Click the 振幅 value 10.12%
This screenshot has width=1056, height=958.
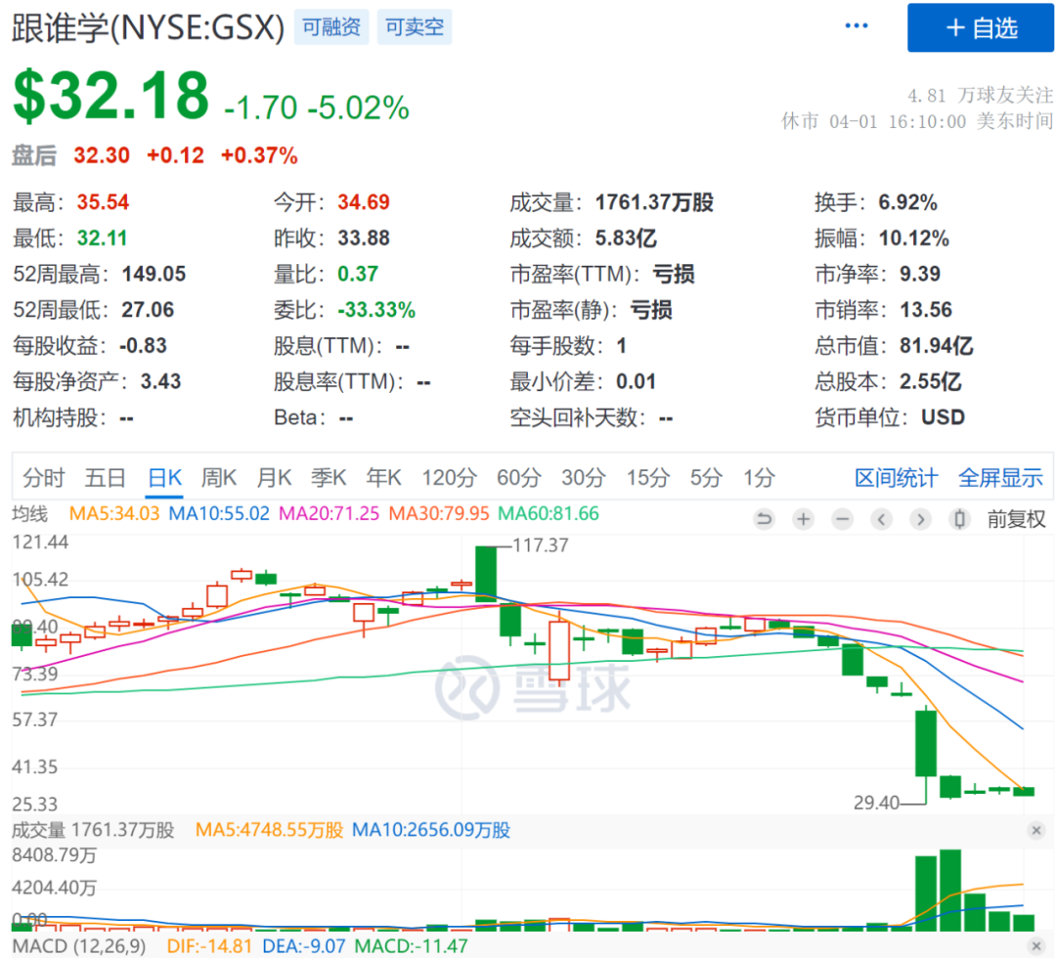914,238
